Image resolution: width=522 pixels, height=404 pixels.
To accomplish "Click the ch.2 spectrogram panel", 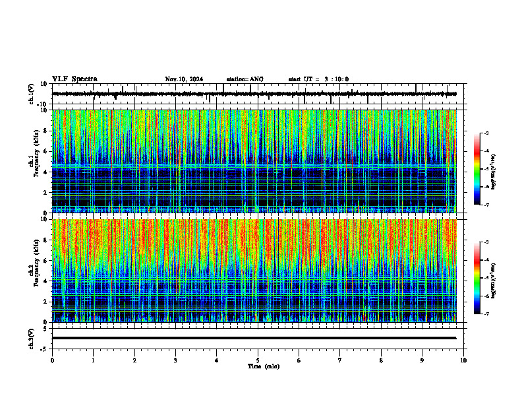I will click(x=254, y=271).
